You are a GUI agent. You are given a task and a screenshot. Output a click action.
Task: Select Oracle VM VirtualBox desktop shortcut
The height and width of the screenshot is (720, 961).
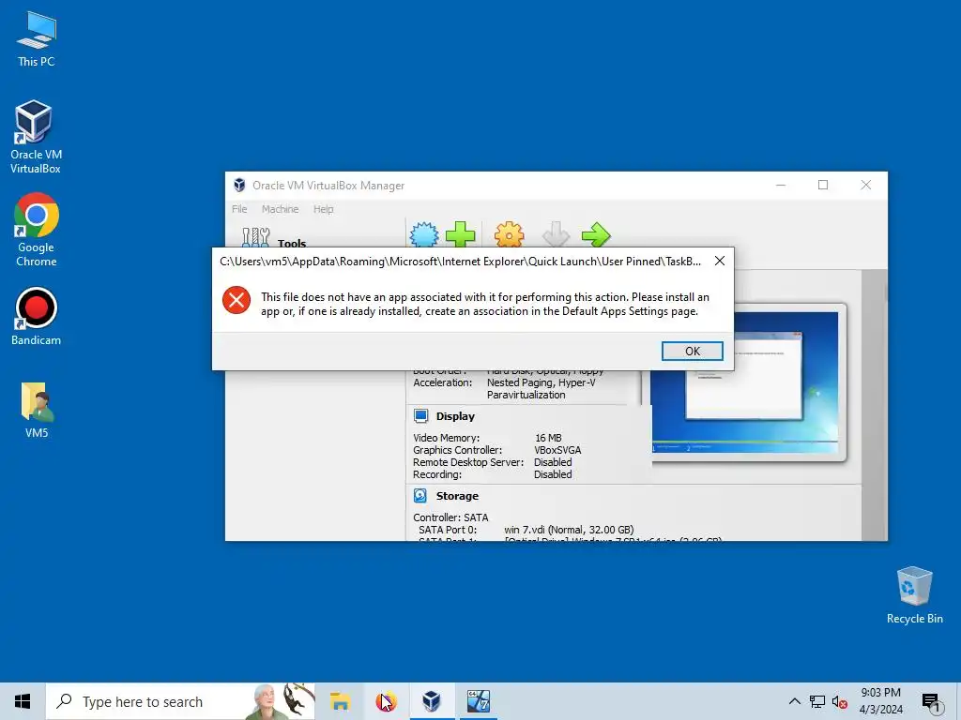(x=36, y=137)
